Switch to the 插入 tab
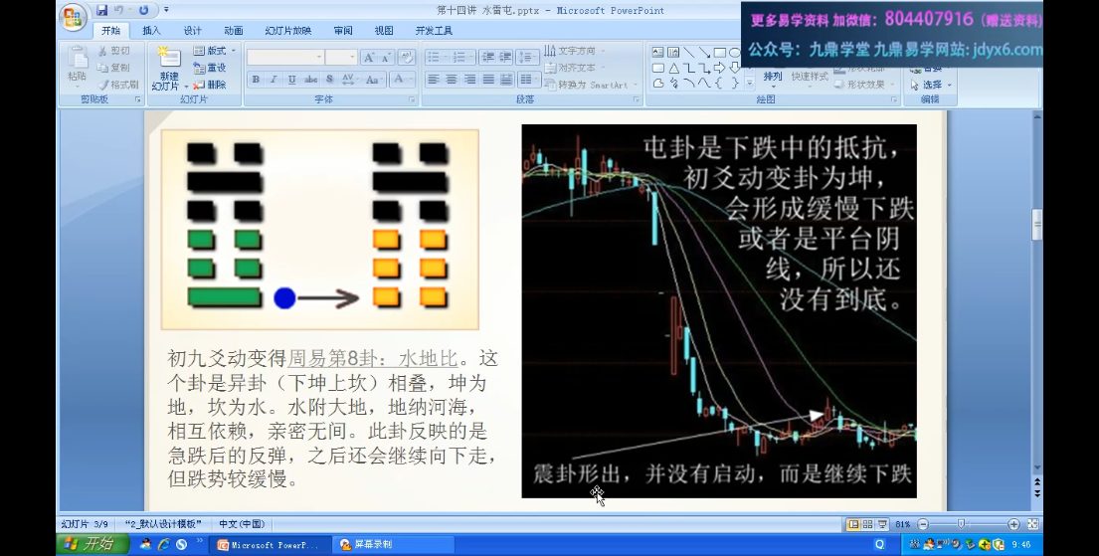 pyautogui.click(x=151, y=31)
